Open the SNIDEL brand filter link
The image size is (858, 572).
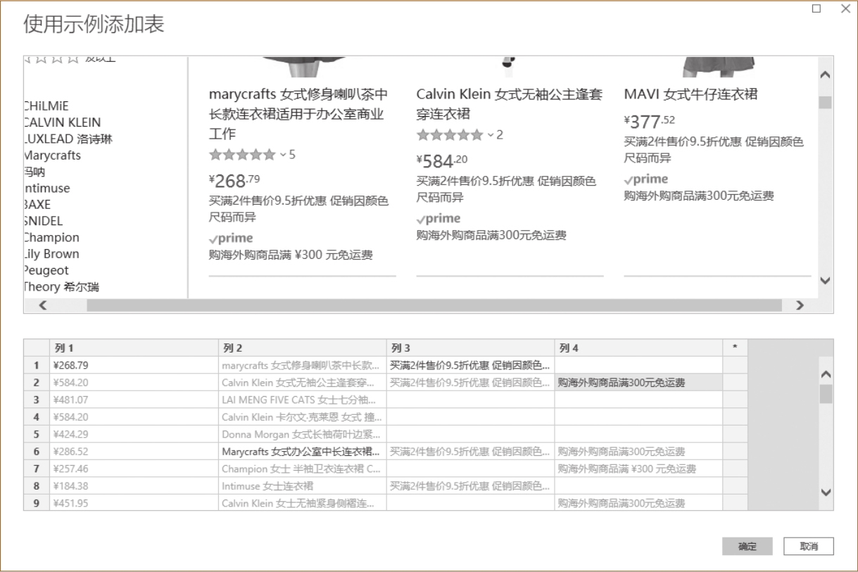pyautogui.click(x=44, y=221)
